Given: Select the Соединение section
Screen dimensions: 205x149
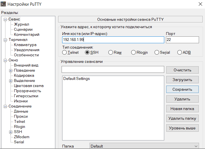Looking at the screenshot, I should pyautogui.click(x=20, y=106).
